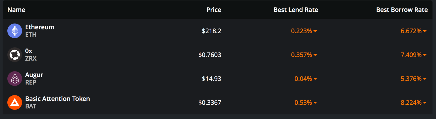Sort by Best Lend Rate header
436x119 pixels.
(296, 10)
